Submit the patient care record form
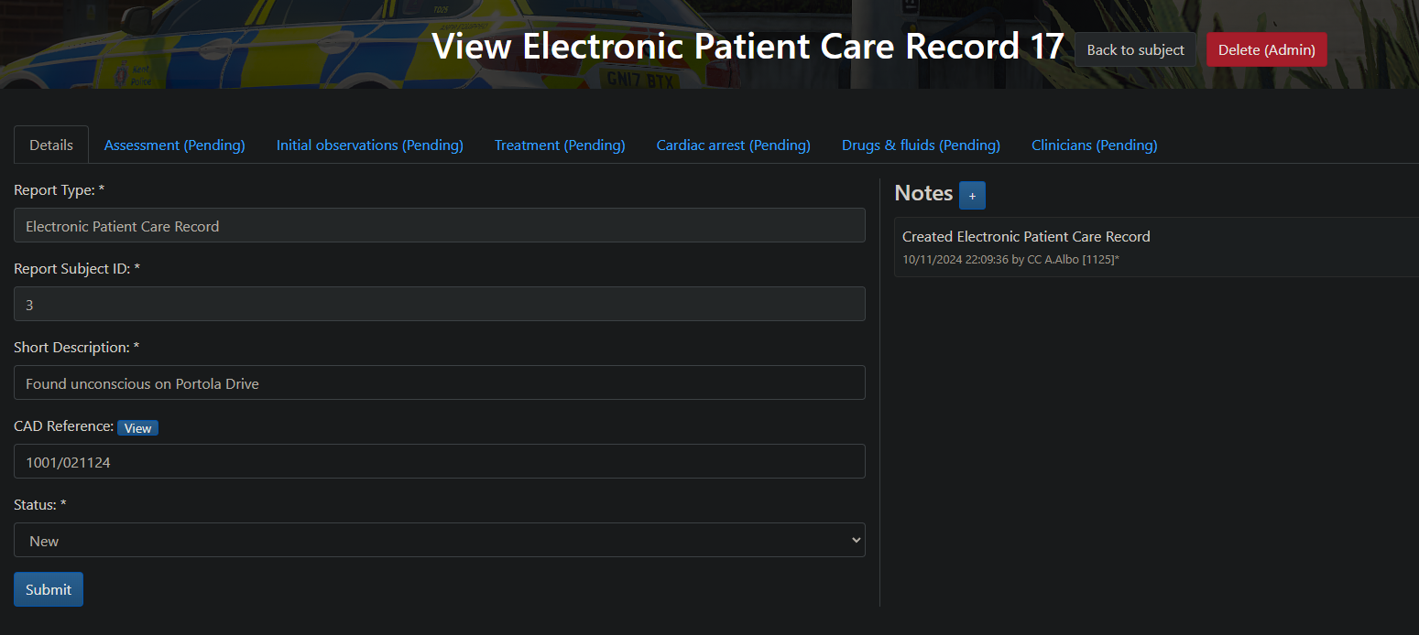 [x=49, y=589]
